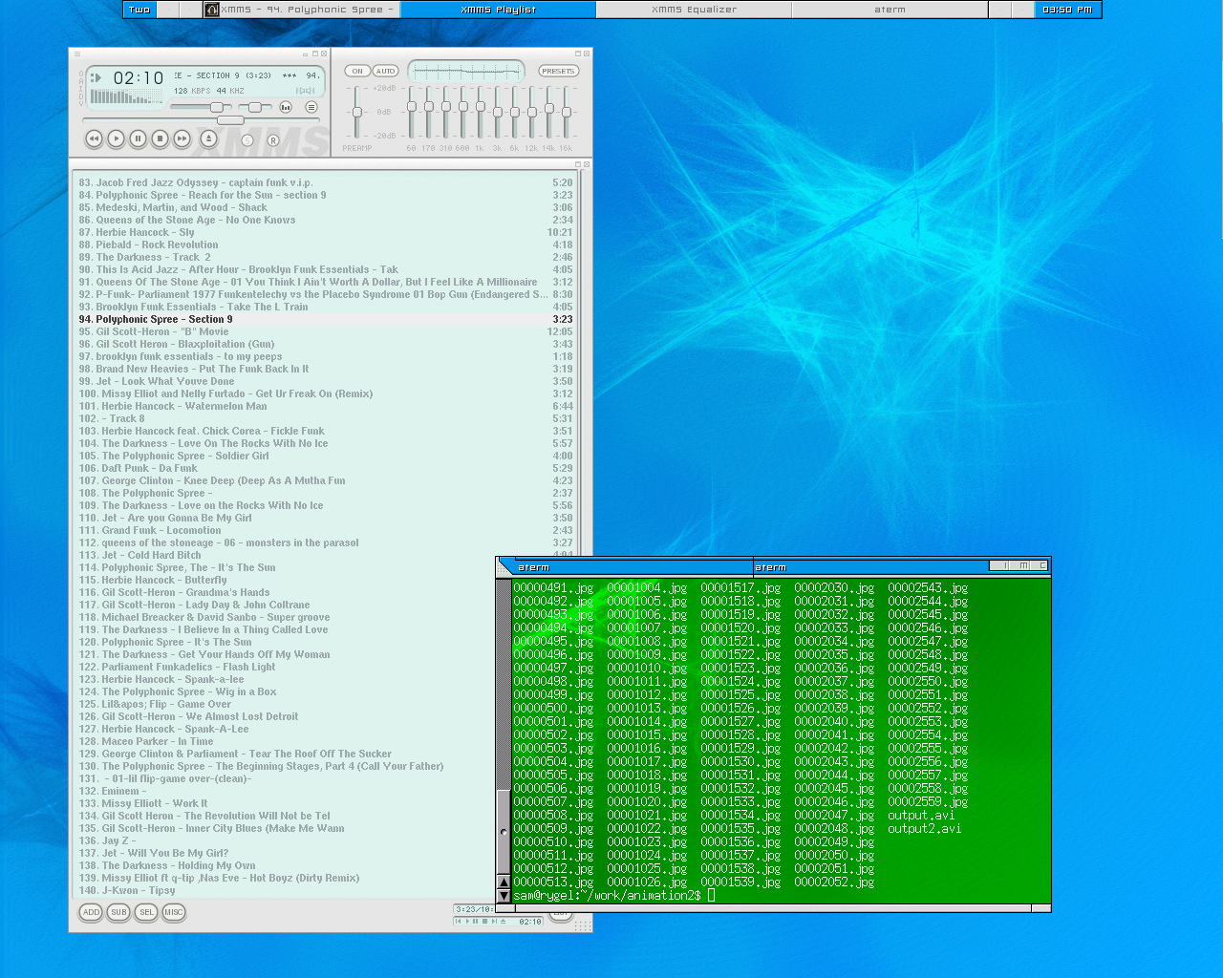This screenshot has height=978, width=1223.
Task: Select playlist entry Herbie Hancock - Sly
Action: 326,232
